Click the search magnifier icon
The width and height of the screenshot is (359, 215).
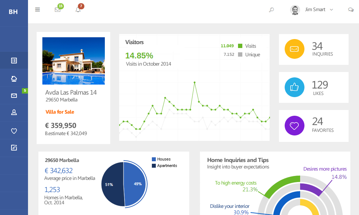click(x=271, y=10)
